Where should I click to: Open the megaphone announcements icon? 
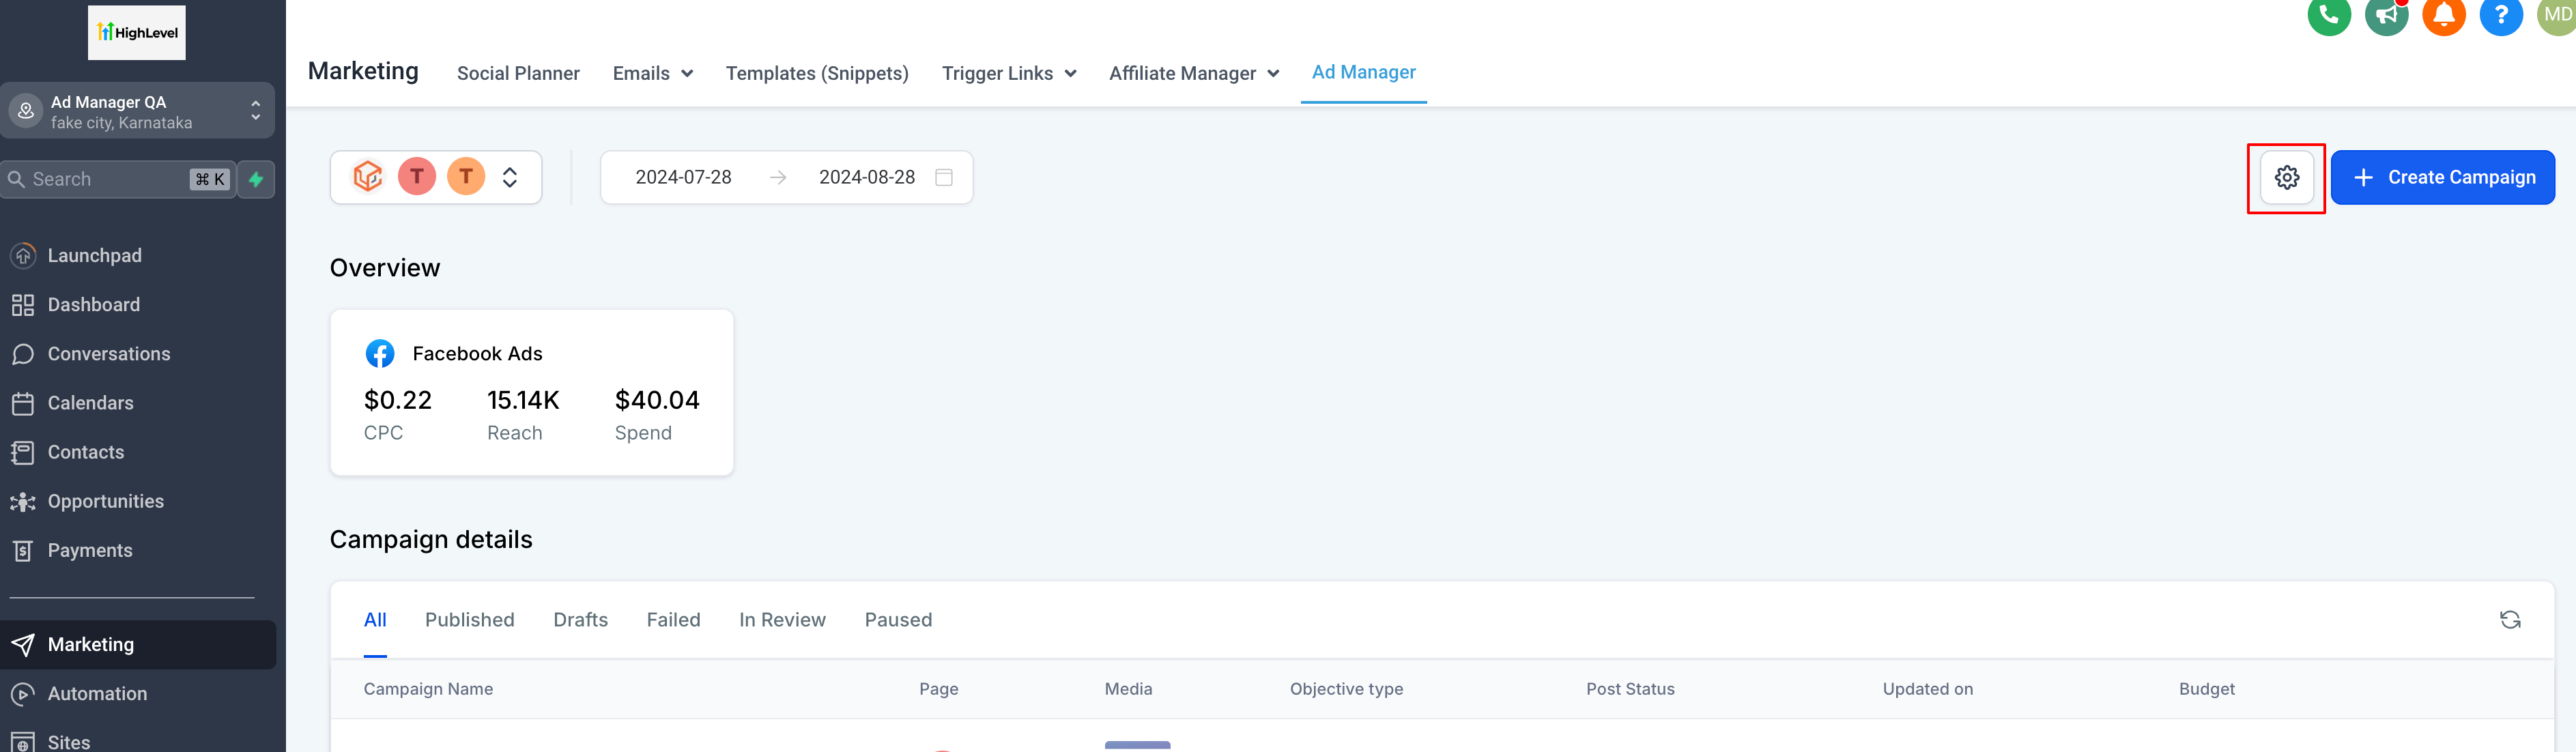point(2386,16)
